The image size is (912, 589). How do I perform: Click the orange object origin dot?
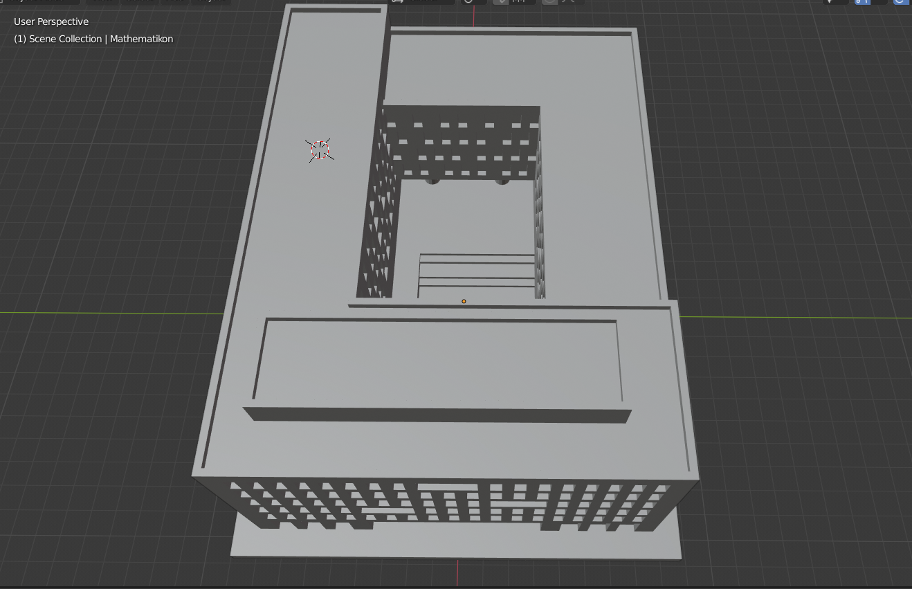click(x=464, y=301)
